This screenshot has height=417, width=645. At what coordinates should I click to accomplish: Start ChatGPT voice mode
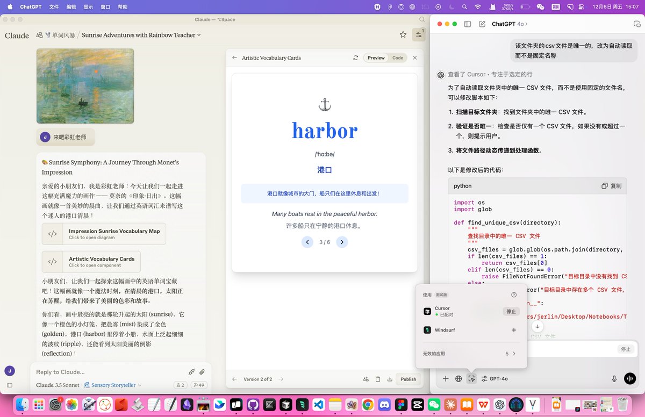630,379
